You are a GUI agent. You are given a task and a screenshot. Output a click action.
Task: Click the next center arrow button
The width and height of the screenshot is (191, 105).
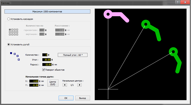(x=79, y=85)
